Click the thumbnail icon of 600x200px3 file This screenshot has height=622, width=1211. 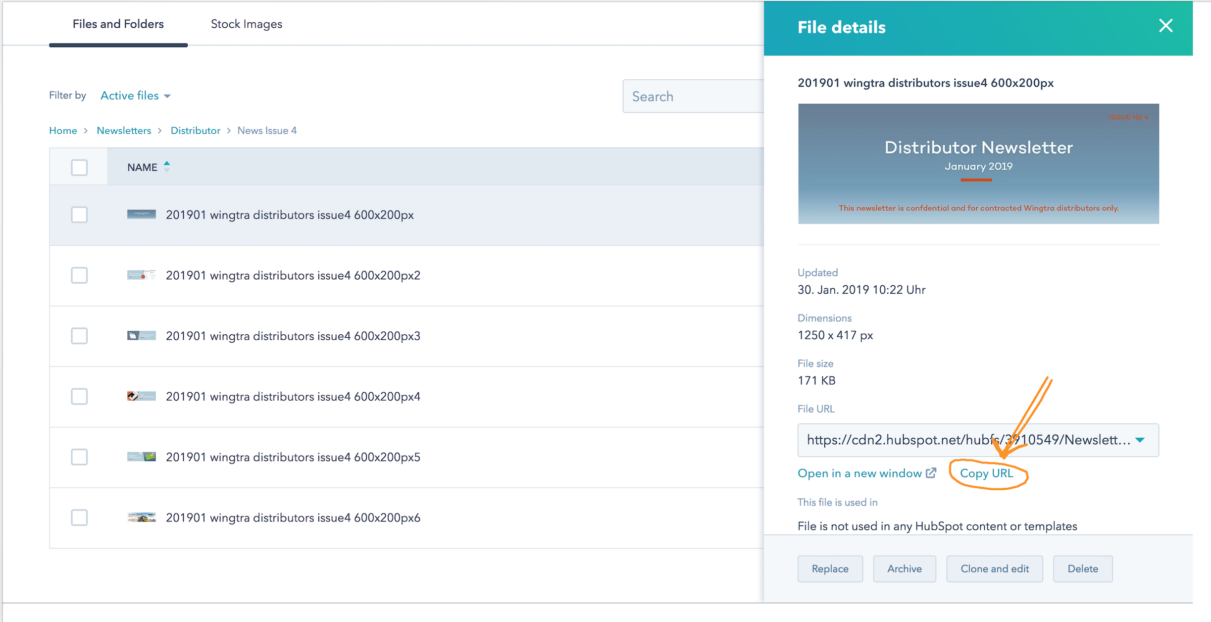(x=141, y=336)
